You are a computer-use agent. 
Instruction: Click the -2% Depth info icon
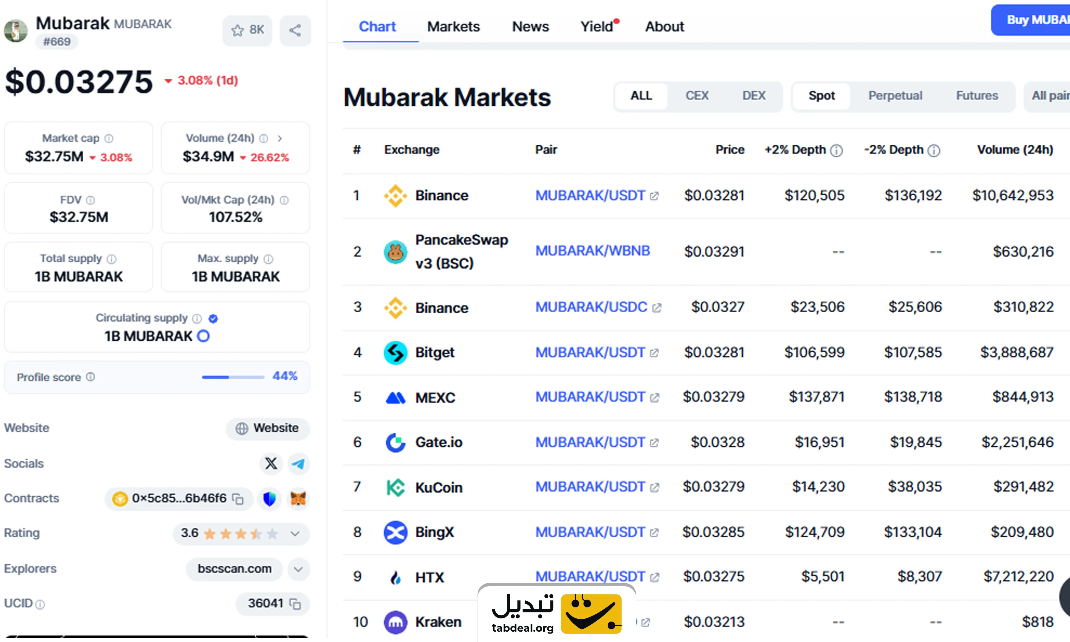[x=934, y=151]
